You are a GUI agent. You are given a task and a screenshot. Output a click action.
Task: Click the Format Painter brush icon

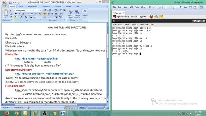[x=11, y=17]
